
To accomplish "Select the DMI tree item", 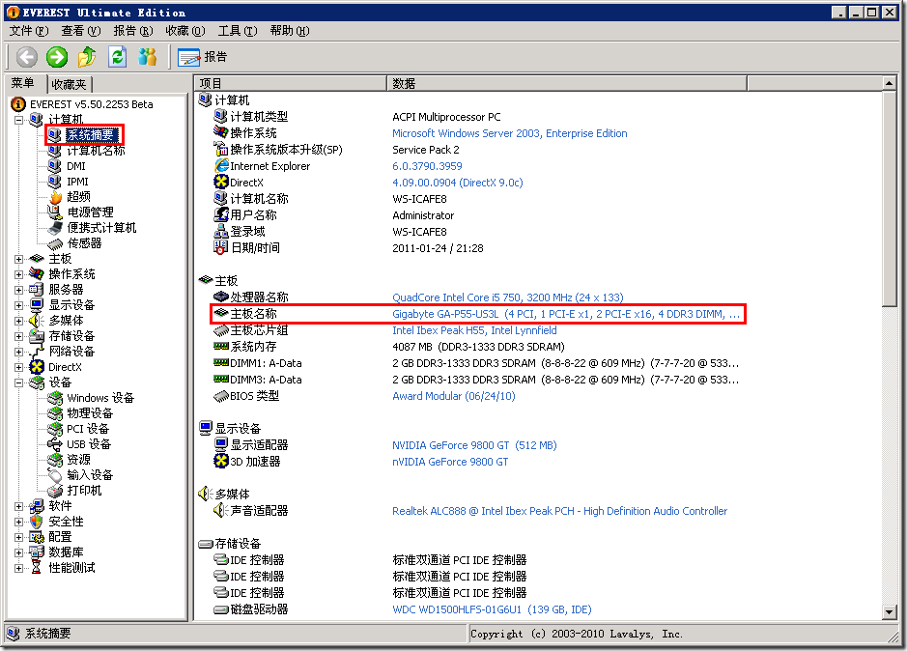I will coord(75,166).
